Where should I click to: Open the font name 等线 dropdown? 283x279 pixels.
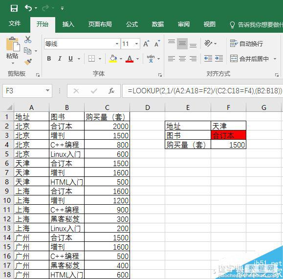[x=117, y=43]
